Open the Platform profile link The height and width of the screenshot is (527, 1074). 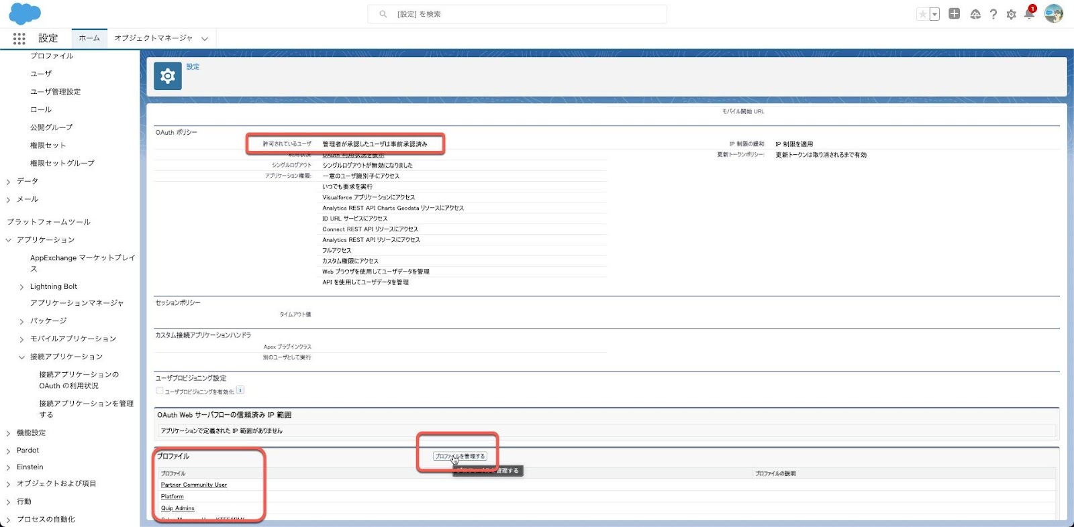(172, 497)
